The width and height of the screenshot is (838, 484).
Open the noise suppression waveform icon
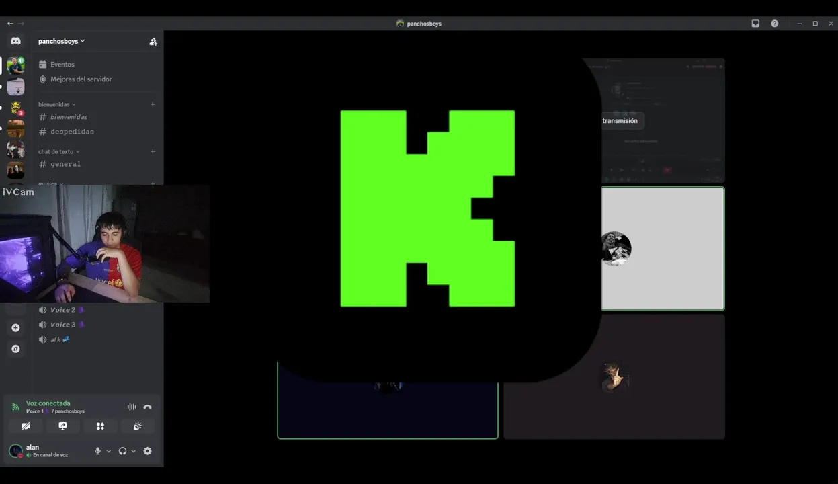(x=132, y=407)
